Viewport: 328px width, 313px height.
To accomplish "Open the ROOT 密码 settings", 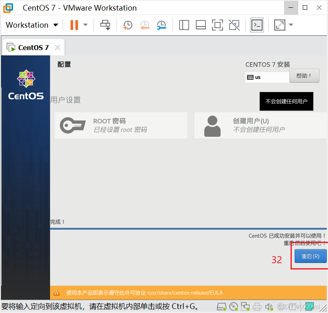I will (121, 125).
